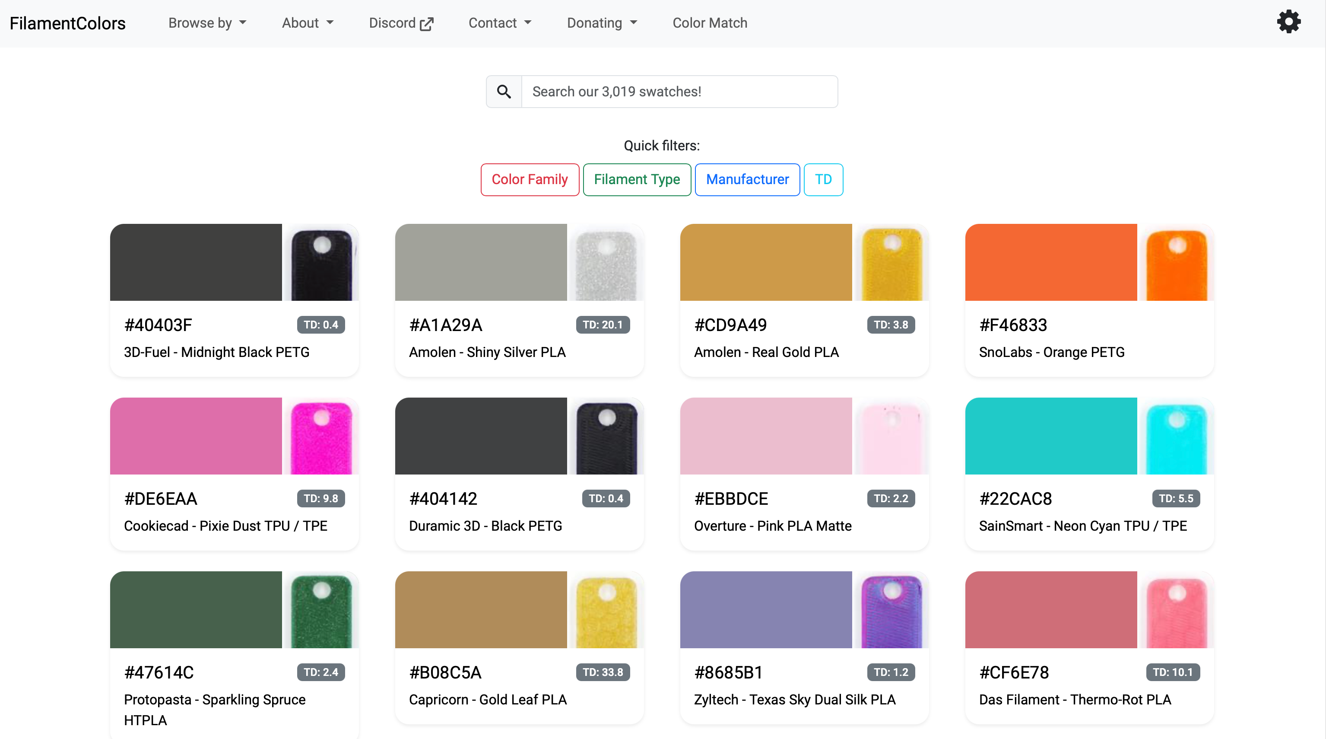
Task: Expand the Browse by dropdown
Action: click(x=207, y=23)
